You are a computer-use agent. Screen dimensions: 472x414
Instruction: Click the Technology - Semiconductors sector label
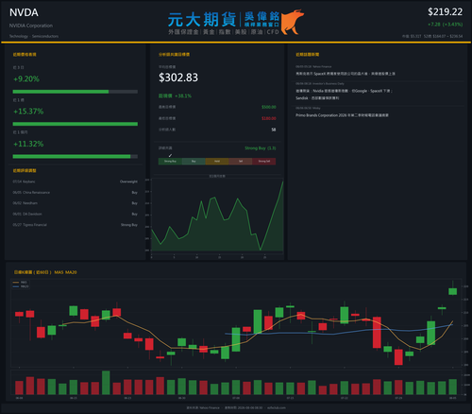(34, 36)
